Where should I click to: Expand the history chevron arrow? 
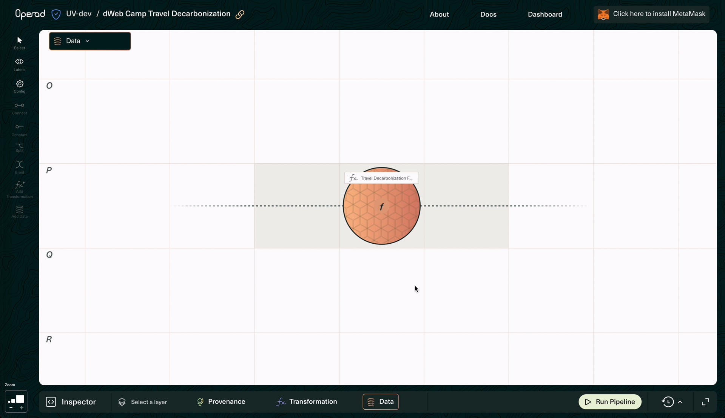click(680, 402)
